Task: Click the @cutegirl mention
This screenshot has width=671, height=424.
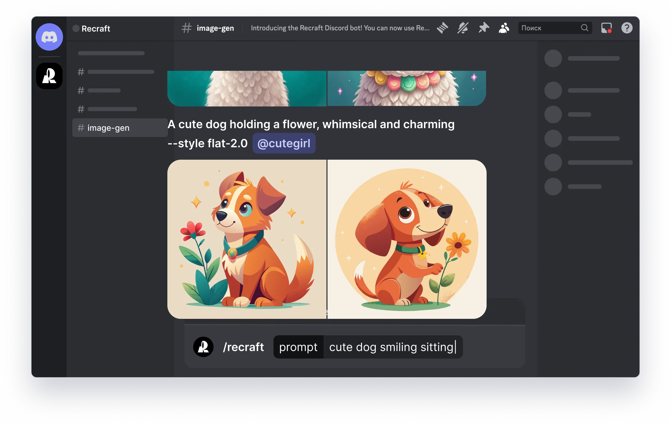Action: coord(284,143)
